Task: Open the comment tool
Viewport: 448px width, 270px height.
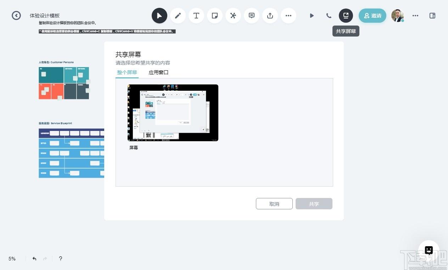Action: (x=252, y=16)
